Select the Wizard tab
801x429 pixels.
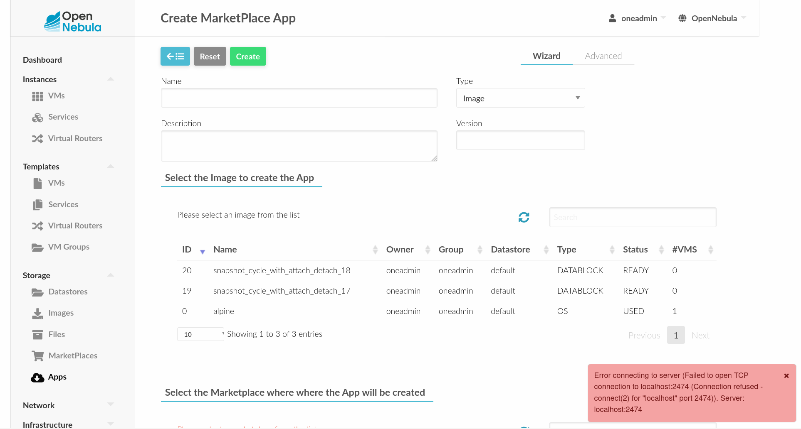(546, 56)
